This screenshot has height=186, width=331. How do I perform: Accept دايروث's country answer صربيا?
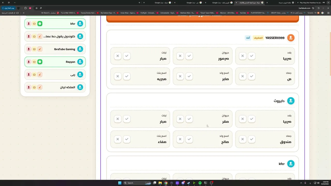[252, 119]
